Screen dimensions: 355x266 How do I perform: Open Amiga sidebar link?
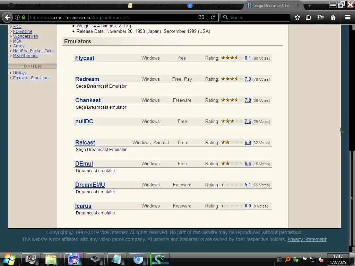(19, 46)
